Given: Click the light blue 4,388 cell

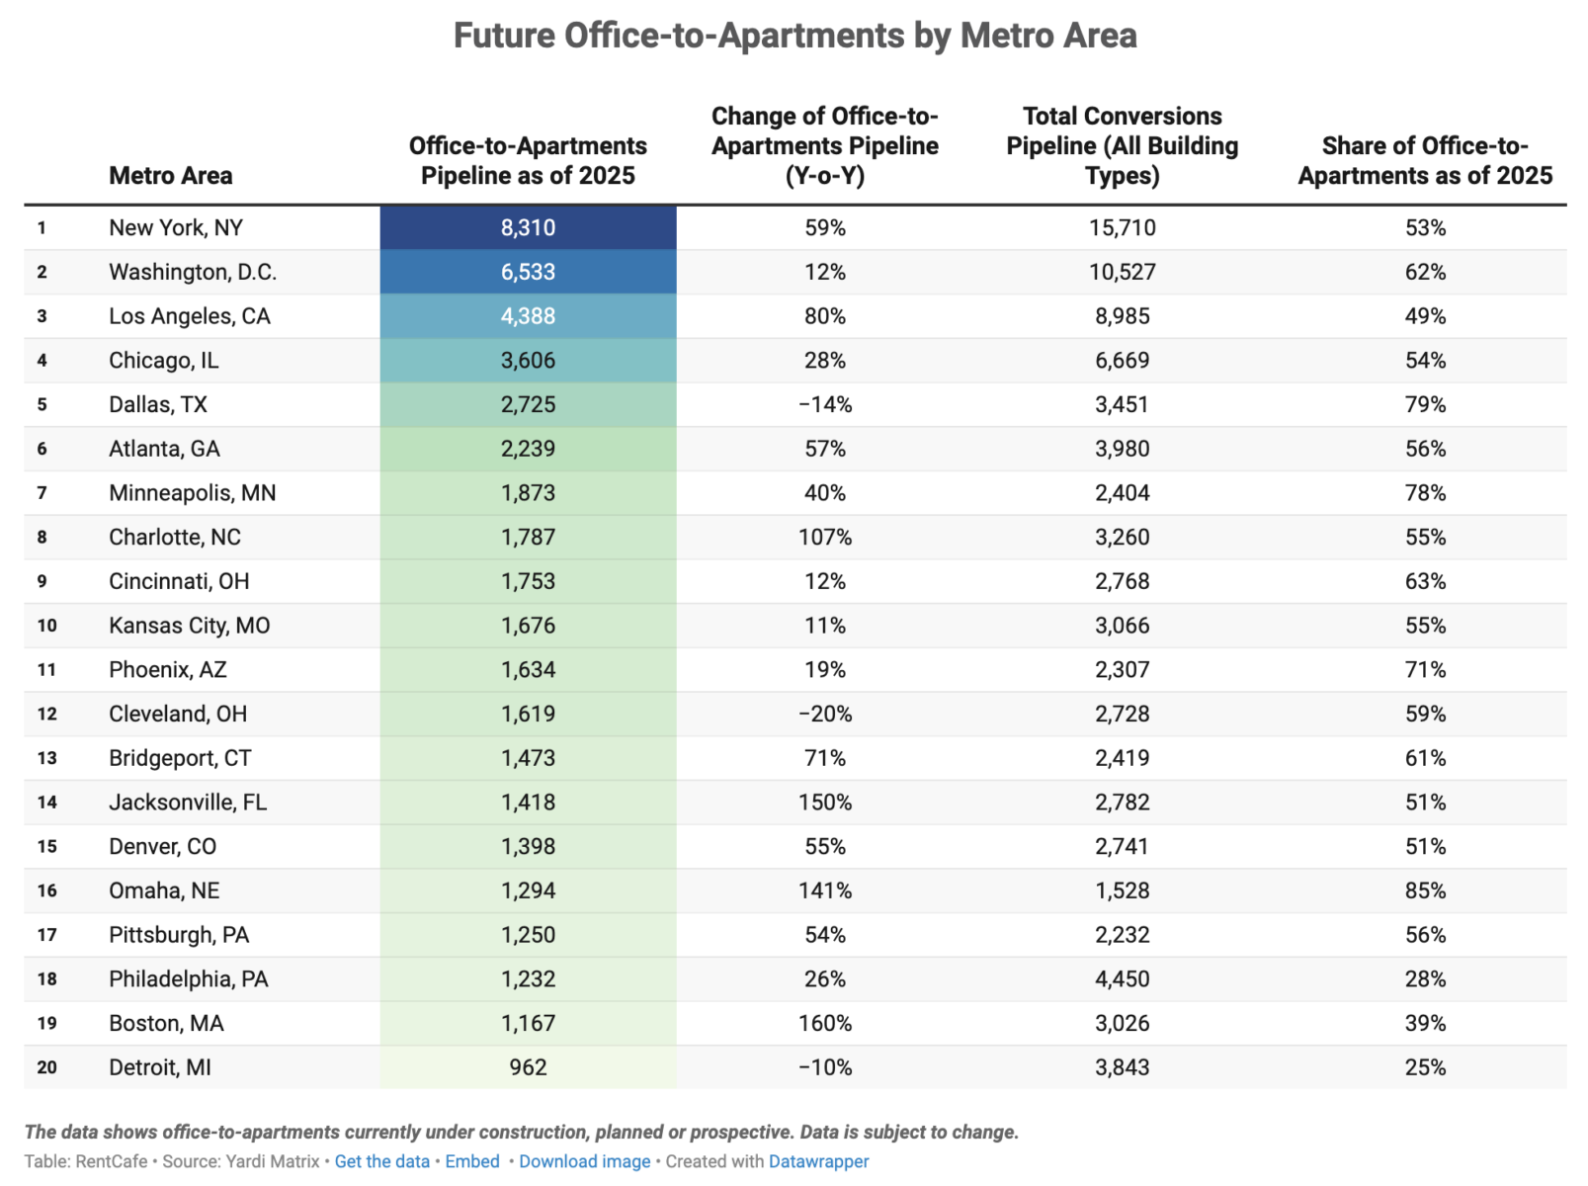Looking at the screenshot, I should [528, 316].
